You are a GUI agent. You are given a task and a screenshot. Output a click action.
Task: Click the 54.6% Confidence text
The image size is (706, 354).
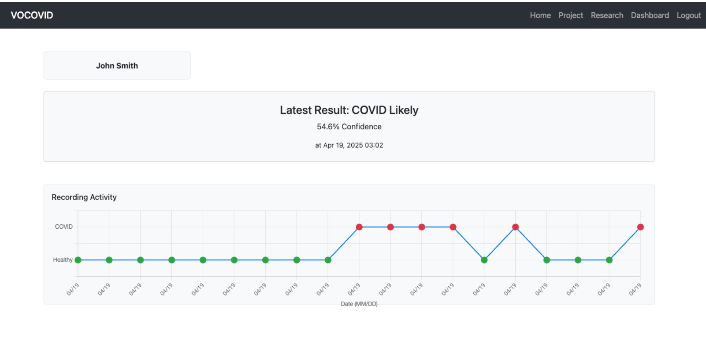pos(349,127)
